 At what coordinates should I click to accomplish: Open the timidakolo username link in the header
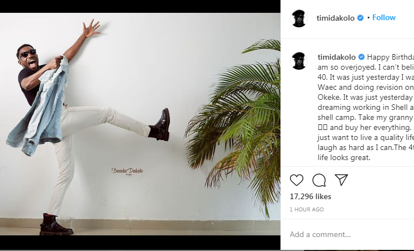(335, 18)
